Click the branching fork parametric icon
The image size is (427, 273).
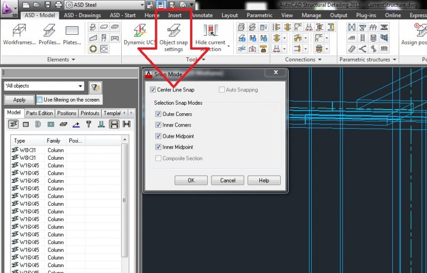tap(362, 49)
